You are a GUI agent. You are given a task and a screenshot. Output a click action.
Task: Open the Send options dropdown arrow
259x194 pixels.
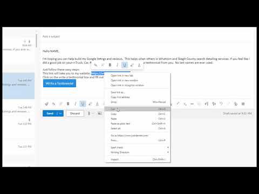point(60,113)
